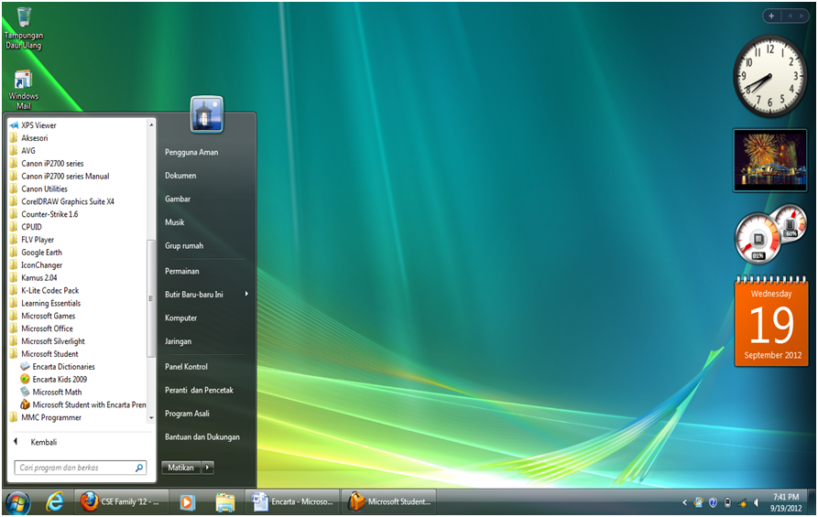This screenshot has height=517, width=818.
Task: Click the fireworks slideshow gadget
Action: pos(770,160)
